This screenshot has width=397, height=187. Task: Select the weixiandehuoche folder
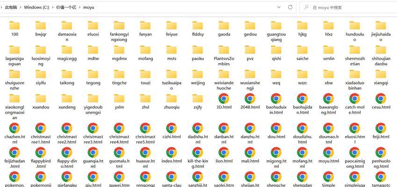[224, 74]
